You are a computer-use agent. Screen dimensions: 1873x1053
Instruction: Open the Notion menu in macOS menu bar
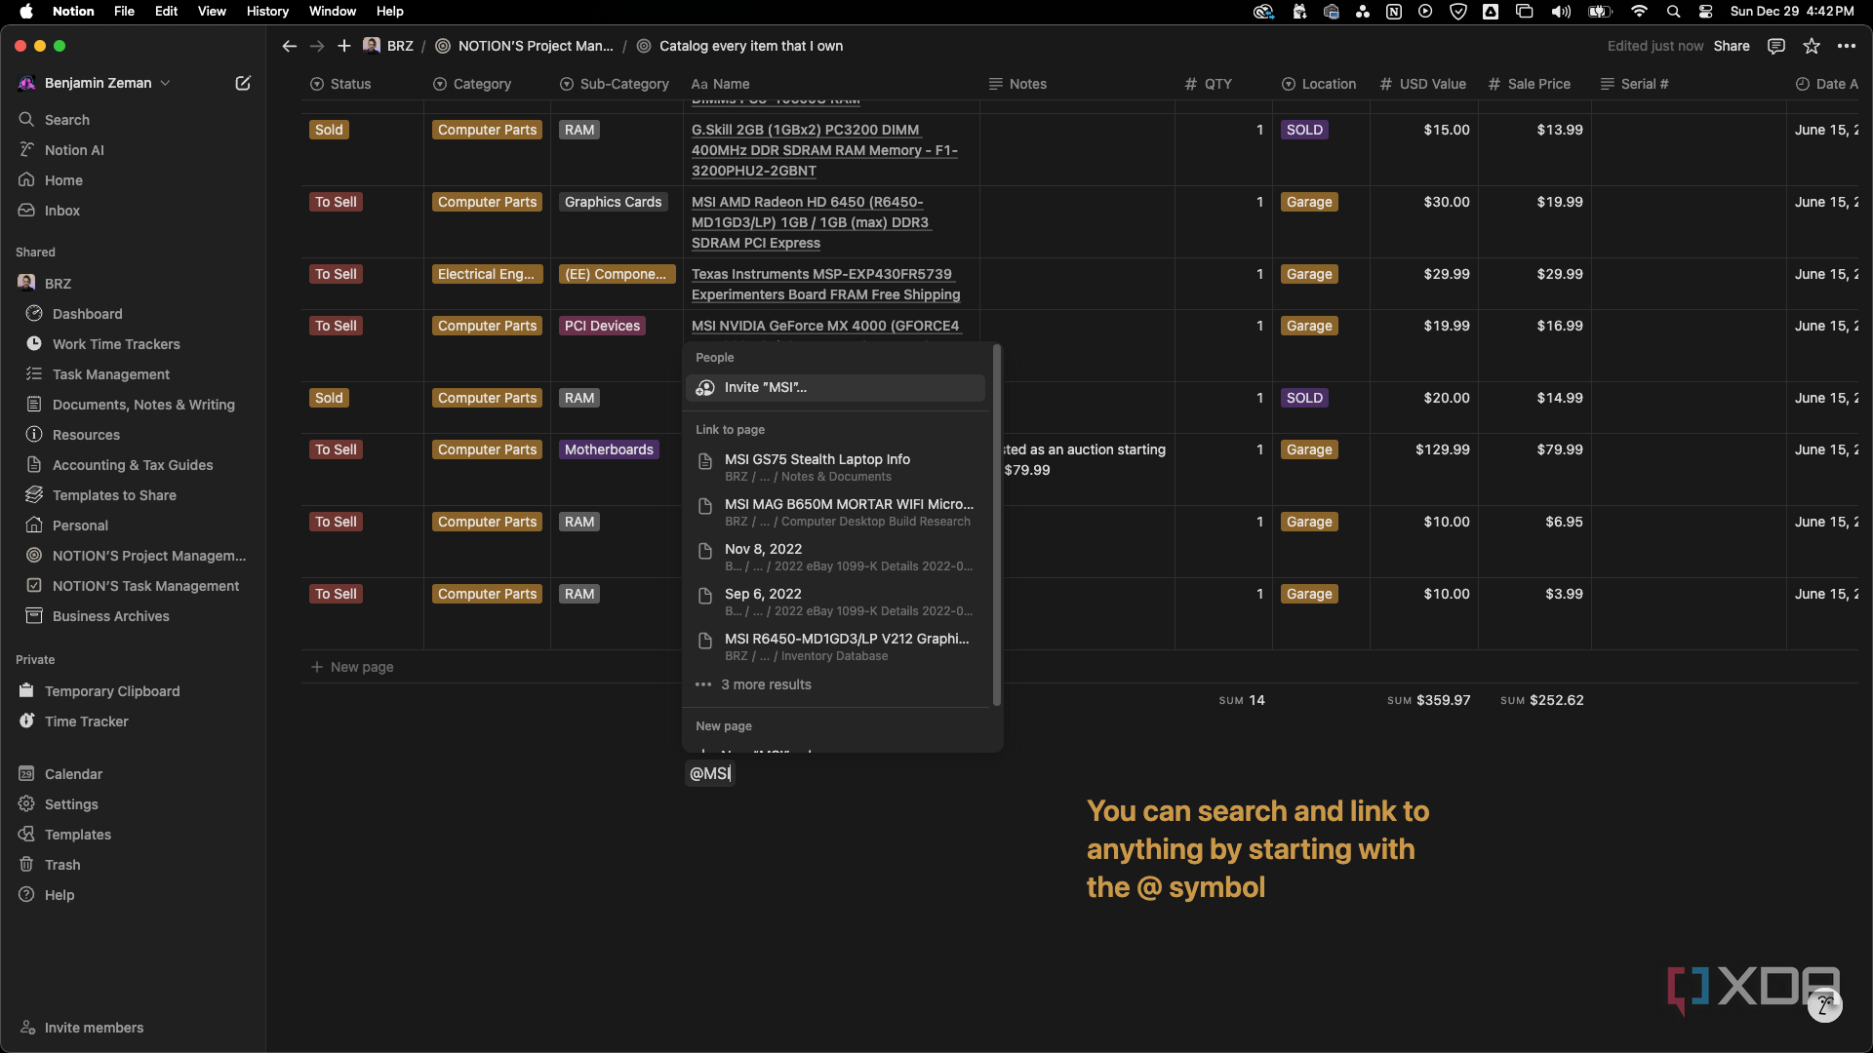pyautogui.click(x=73, y=11)
